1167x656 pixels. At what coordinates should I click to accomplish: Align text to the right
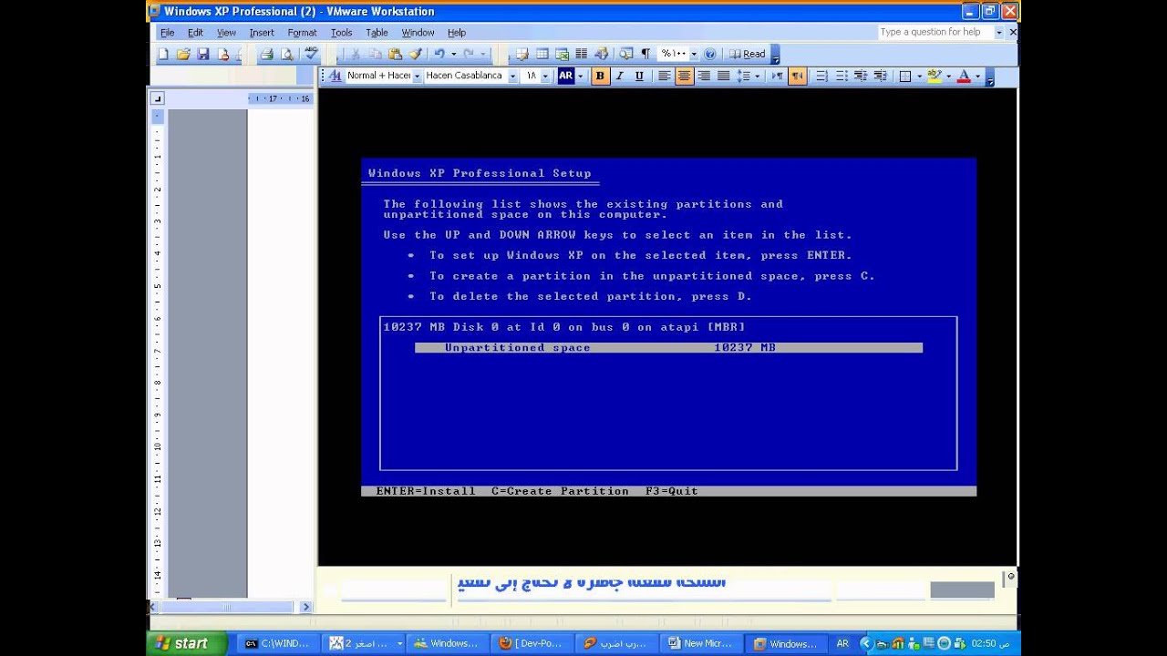point(704,77)
